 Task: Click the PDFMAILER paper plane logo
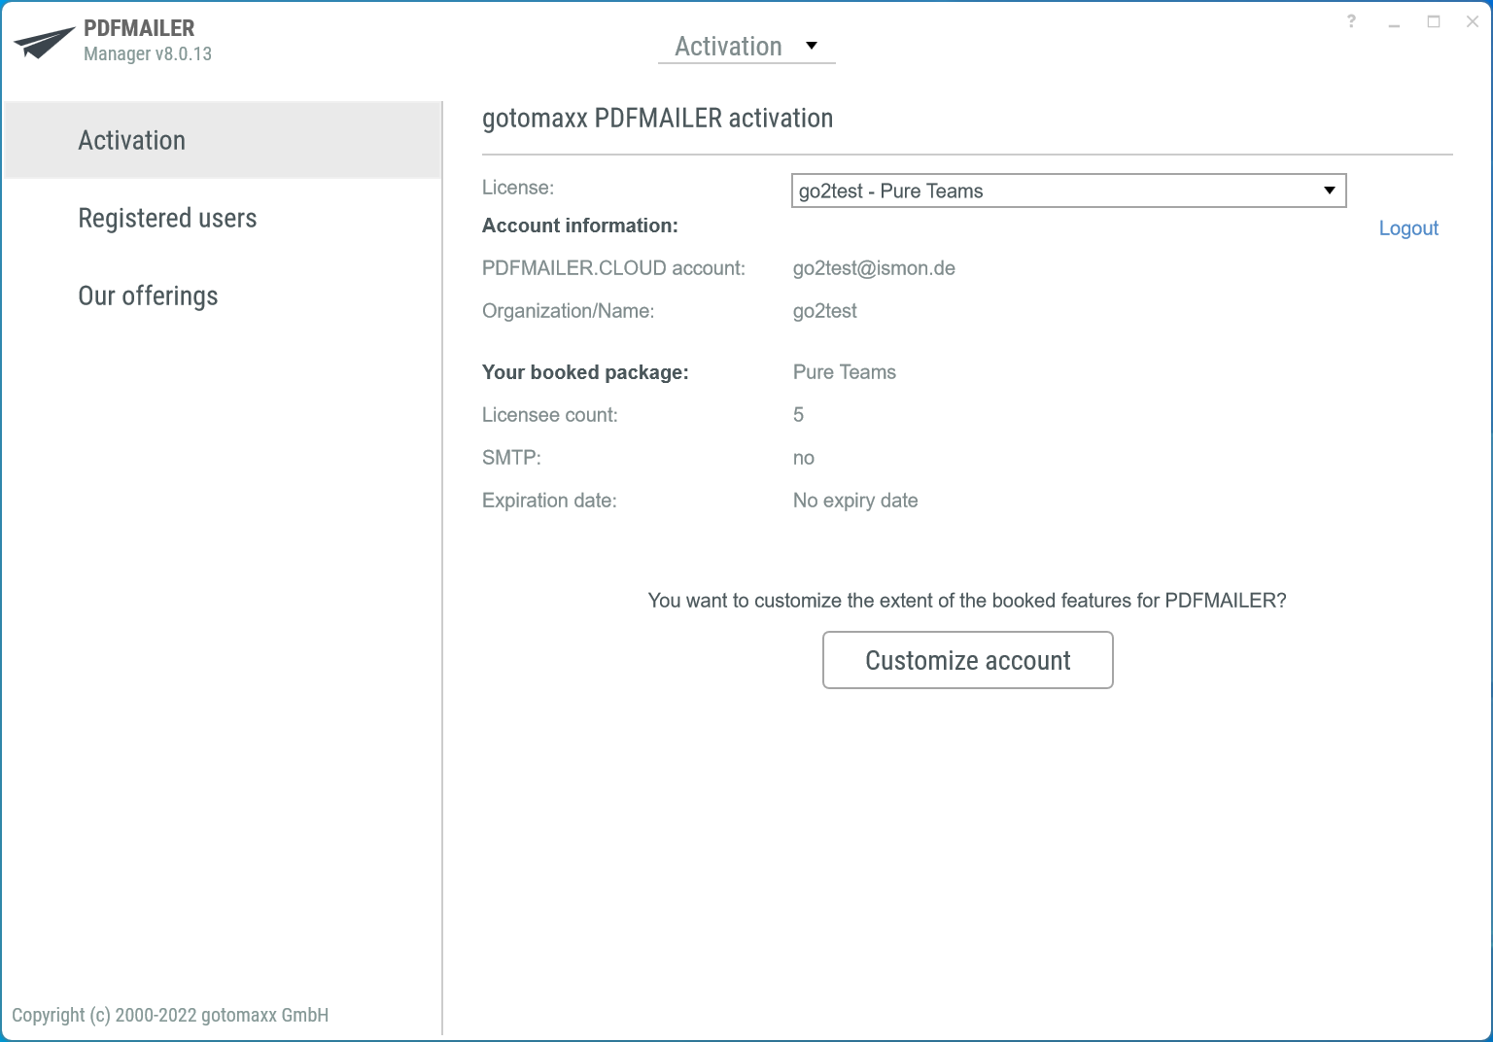tap(44, 42)
